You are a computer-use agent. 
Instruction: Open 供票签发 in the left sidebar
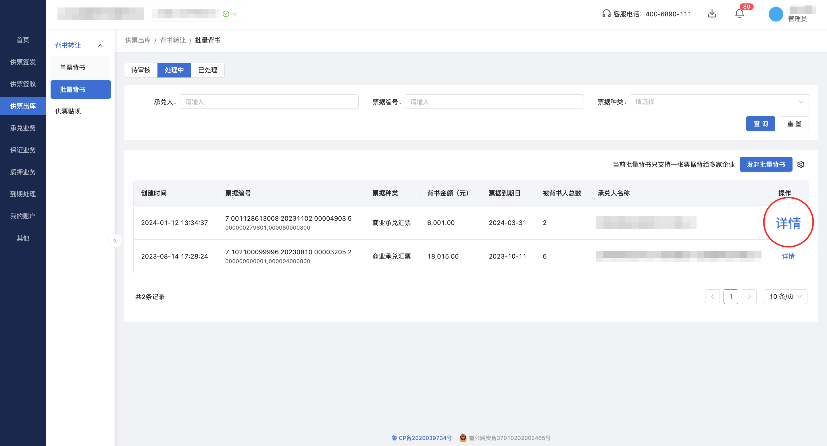(x=23, y=62)
